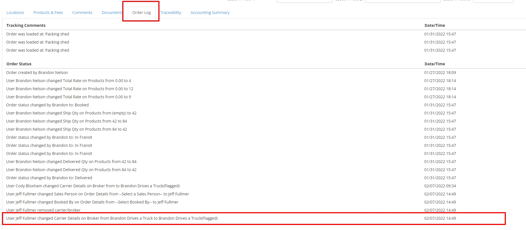The height and width of the screenshot is (230, 526).
Task: Click the Total Rate changed to 12 entry
Action: click(70, 89)
